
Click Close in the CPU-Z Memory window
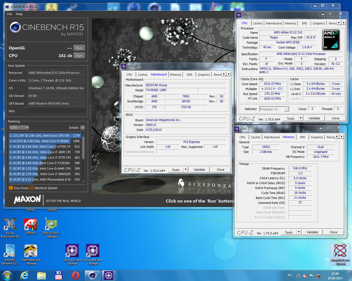coord(334,232)
